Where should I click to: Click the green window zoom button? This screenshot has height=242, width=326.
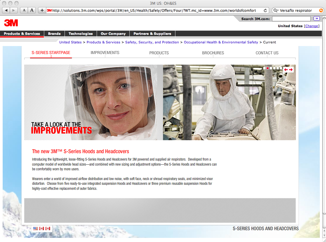(x=17, y=3)
